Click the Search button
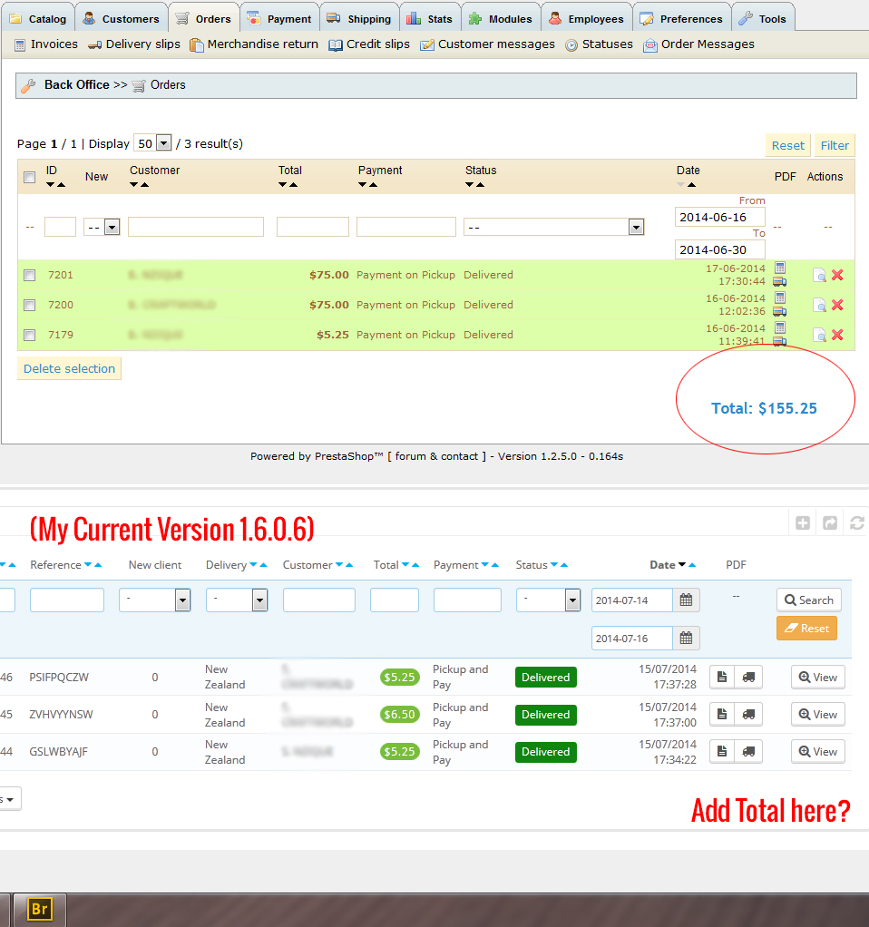 click(809, 600)
